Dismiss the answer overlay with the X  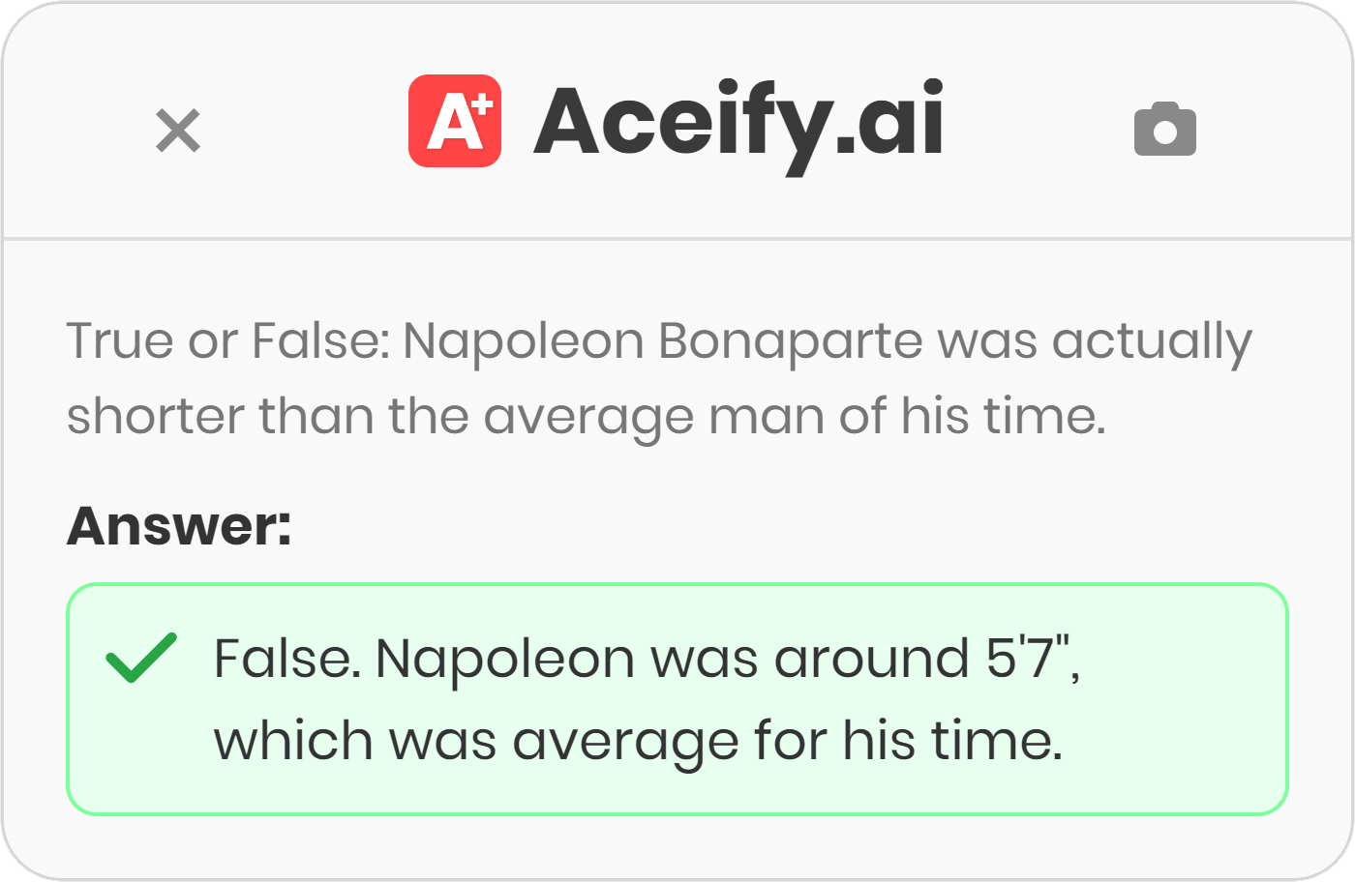click(178, 131)
